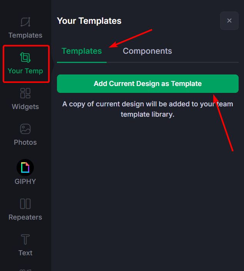244x271 pixels.
Task: Close the Your Templates panel
Action: [x=229, y=21]
